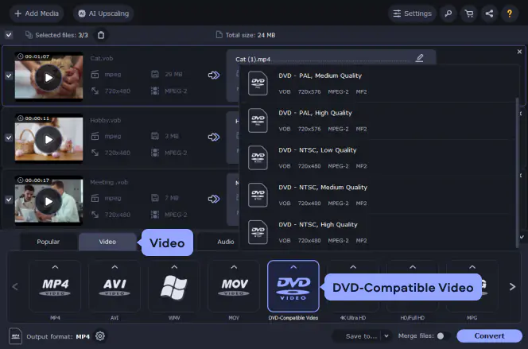Click the trash delete icon
The image size is (528, 349).
click(x=101, y=35)
